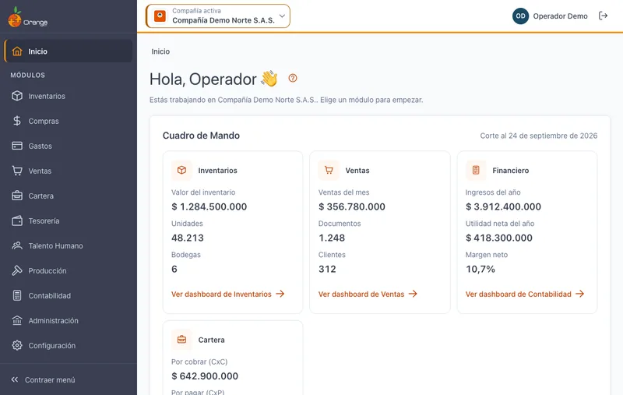623x395 pixels.
Task: Open the Tesorería module
Action: pos(69,220)
